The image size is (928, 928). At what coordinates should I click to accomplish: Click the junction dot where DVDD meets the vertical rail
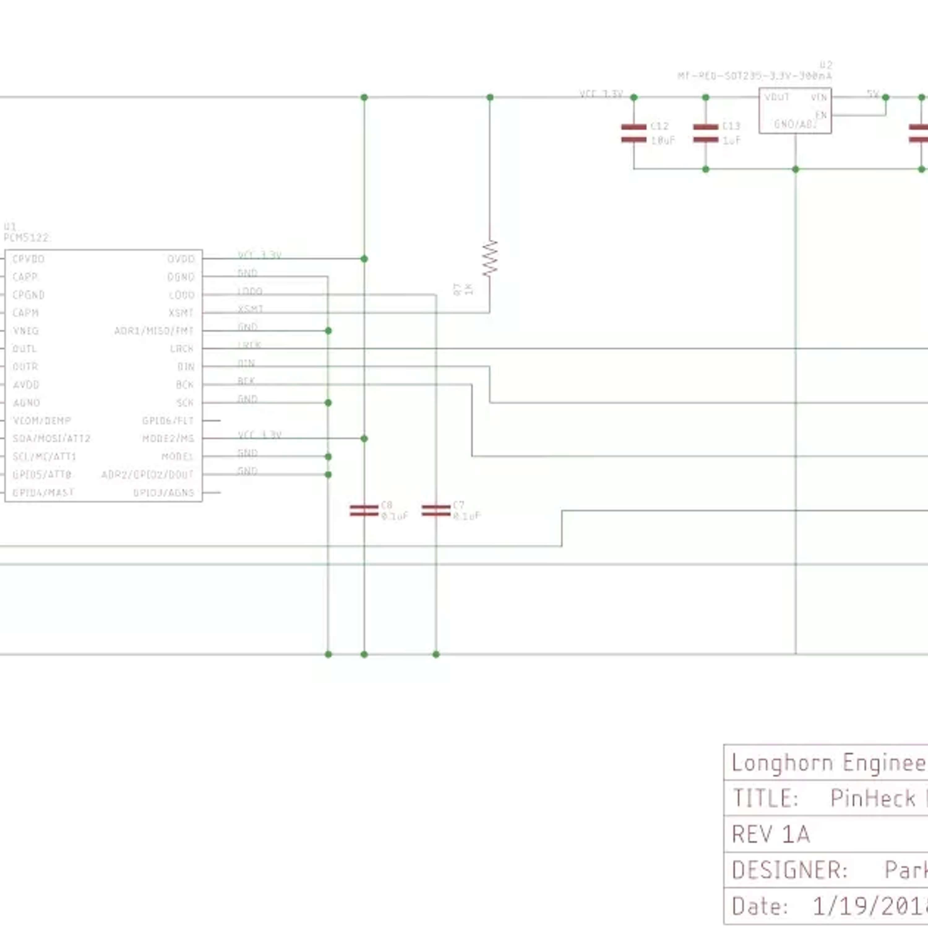pyautogui.click(x=364, y=259)
